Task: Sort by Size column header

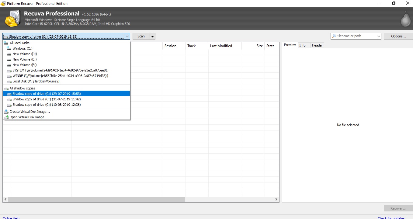Action: tap(253, 46)
